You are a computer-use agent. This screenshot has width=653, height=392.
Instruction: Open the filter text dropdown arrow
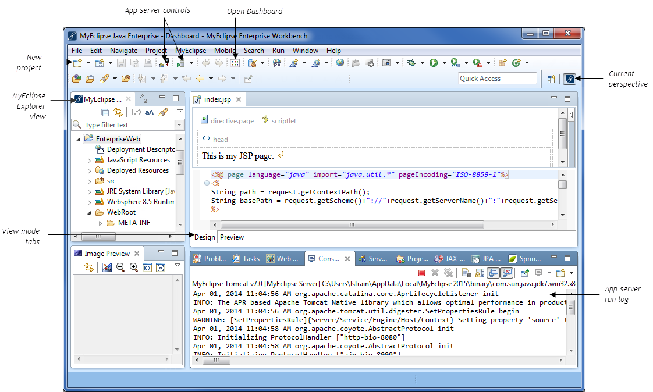point(179,125)
